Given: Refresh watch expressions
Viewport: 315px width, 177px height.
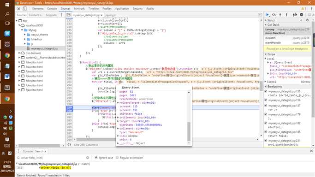Looking at the screenshot, I should (x=307, y=20).
